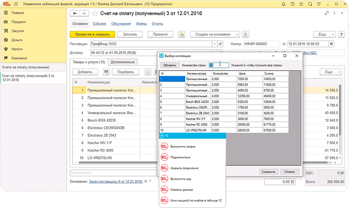Viewport: 349px width, 208px height.
Task: Switch to the Обсуждения link tab
Action: (x=121, y=23)
